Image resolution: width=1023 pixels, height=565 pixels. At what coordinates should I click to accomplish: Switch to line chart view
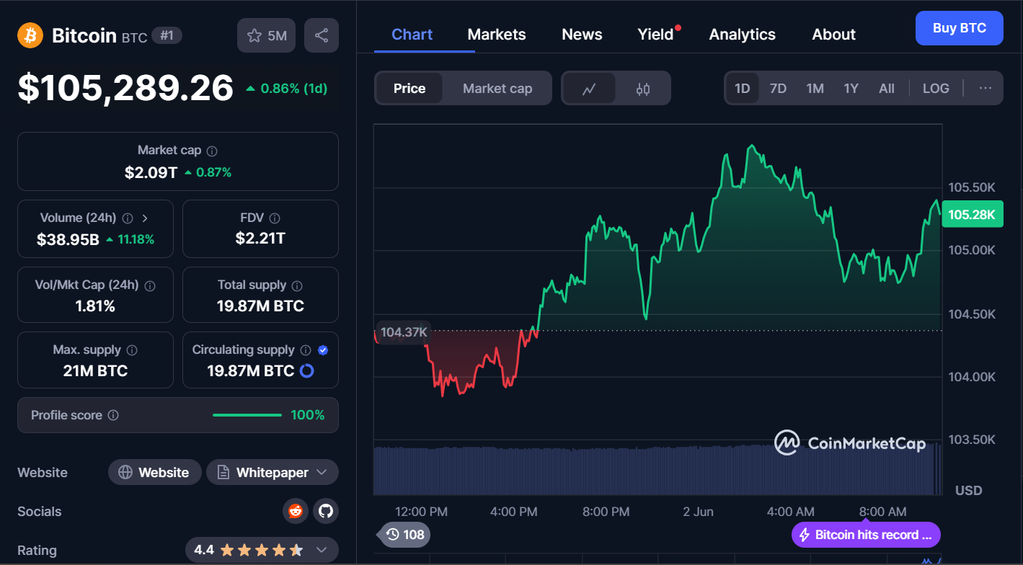[x=589, y=89]
